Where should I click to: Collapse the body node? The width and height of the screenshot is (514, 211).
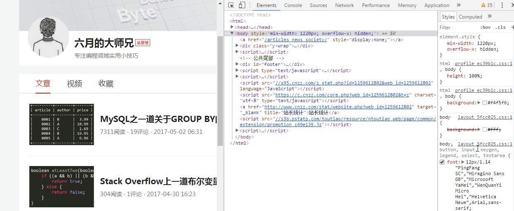click(x=232, y=33)
